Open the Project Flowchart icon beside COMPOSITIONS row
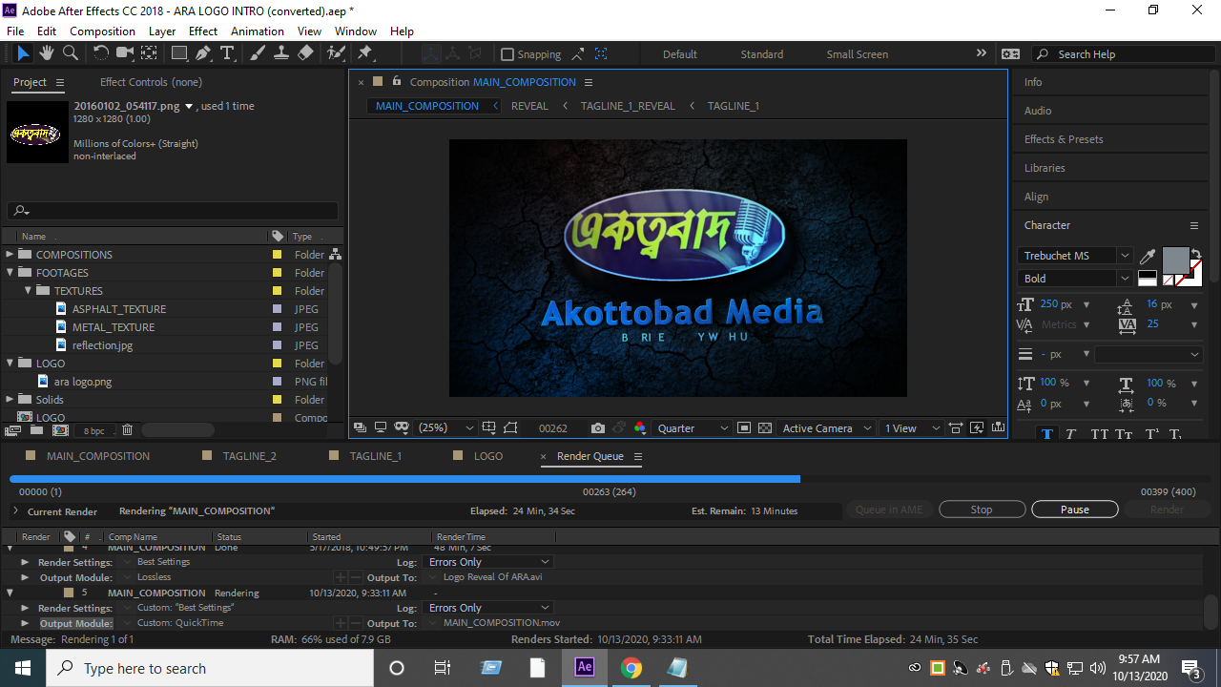The width and height of the screenshot is (1221, 687). [335, 255]
